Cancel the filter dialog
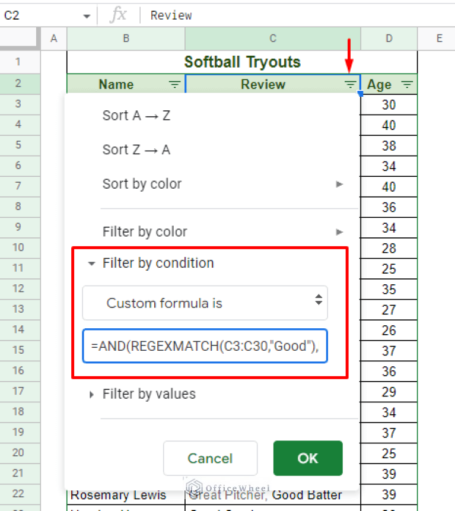This screenshot has height=511, width=455. (210, 458)
